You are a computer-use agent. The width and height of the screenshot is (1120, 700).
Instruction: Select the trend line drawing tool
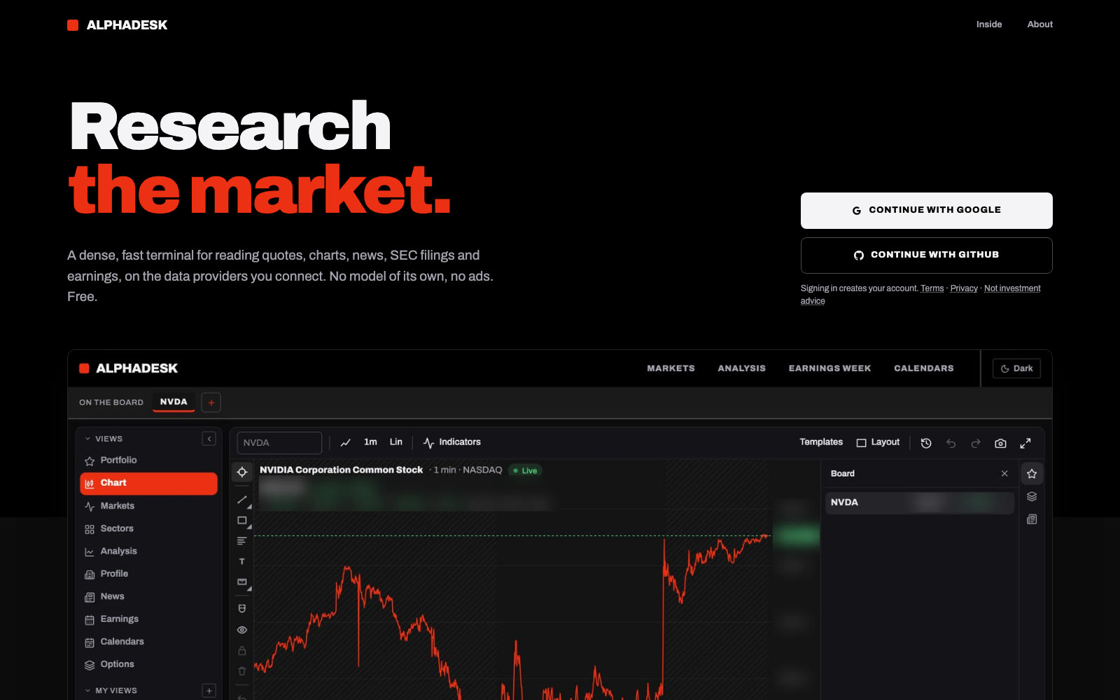(242, 500)
